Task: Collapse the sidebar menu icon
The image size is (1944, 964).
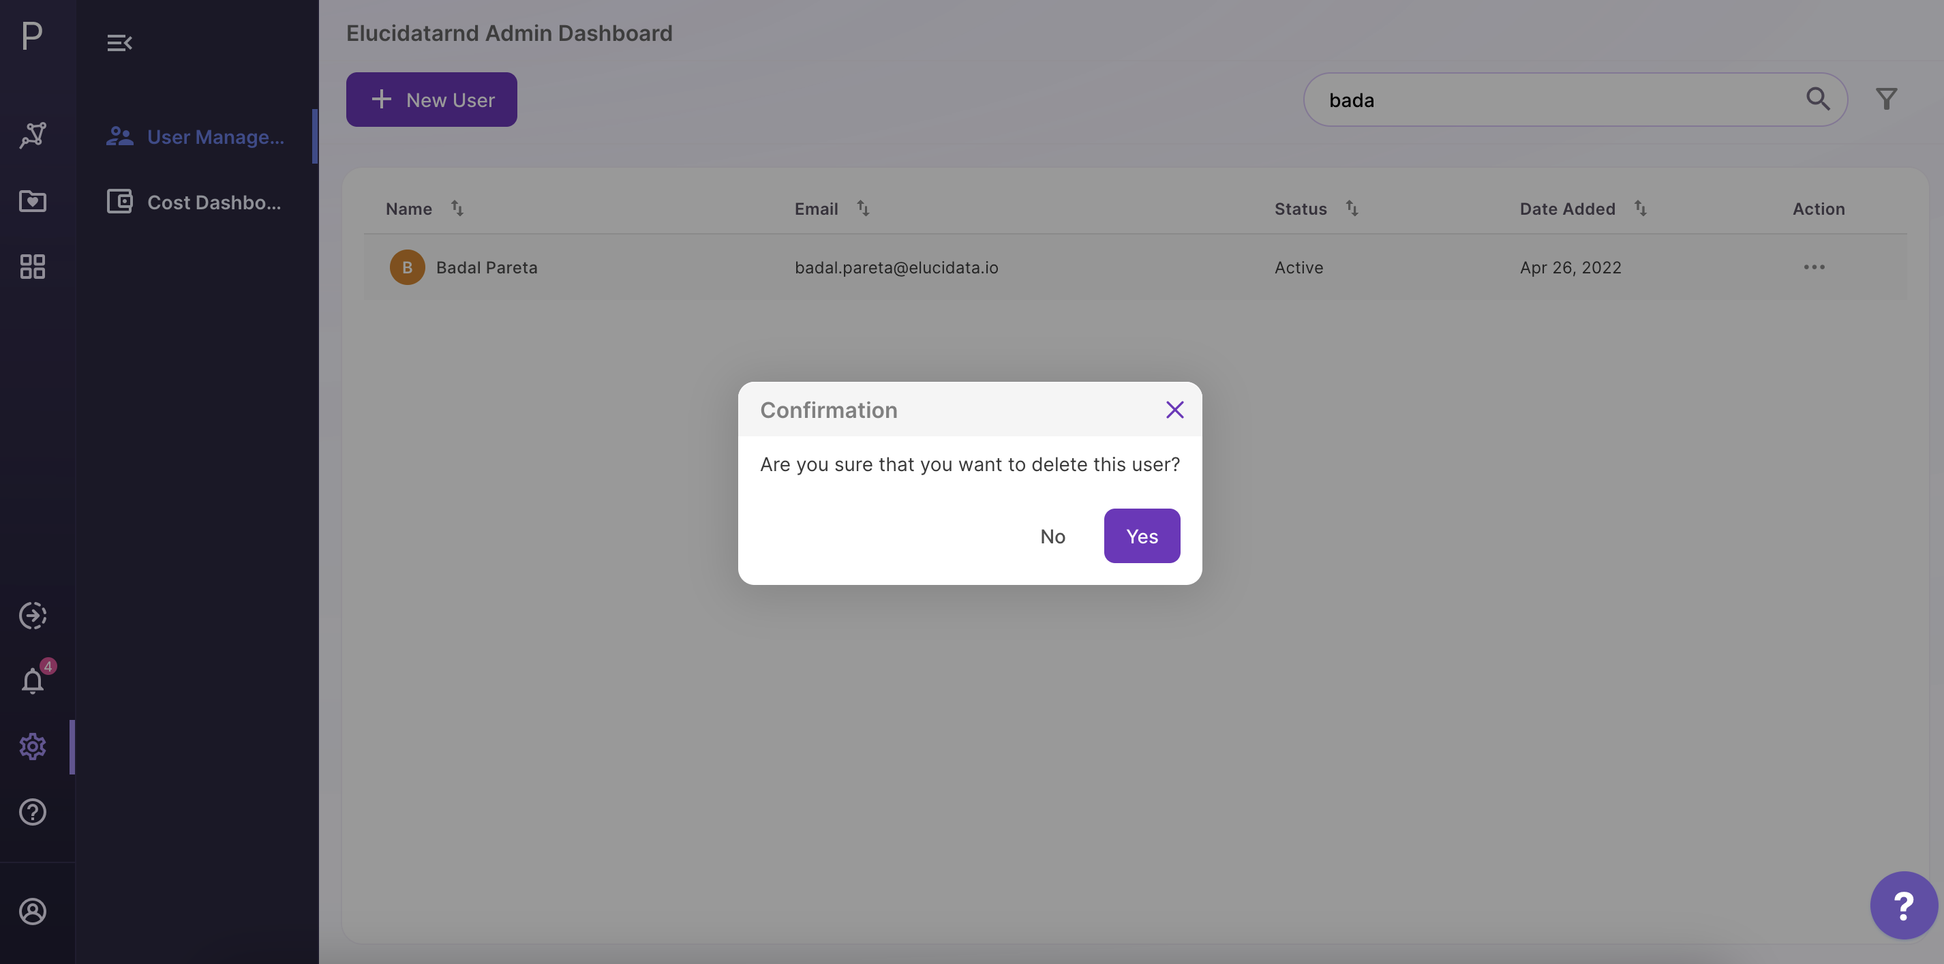Action: 119,42
